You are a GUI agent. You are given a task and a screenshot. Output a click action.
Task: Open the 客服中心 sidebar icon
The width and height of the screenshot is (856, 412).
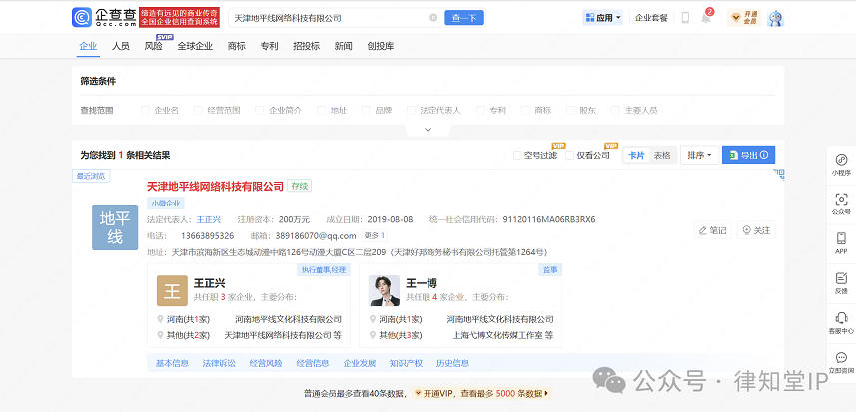(x=841, y=322)
